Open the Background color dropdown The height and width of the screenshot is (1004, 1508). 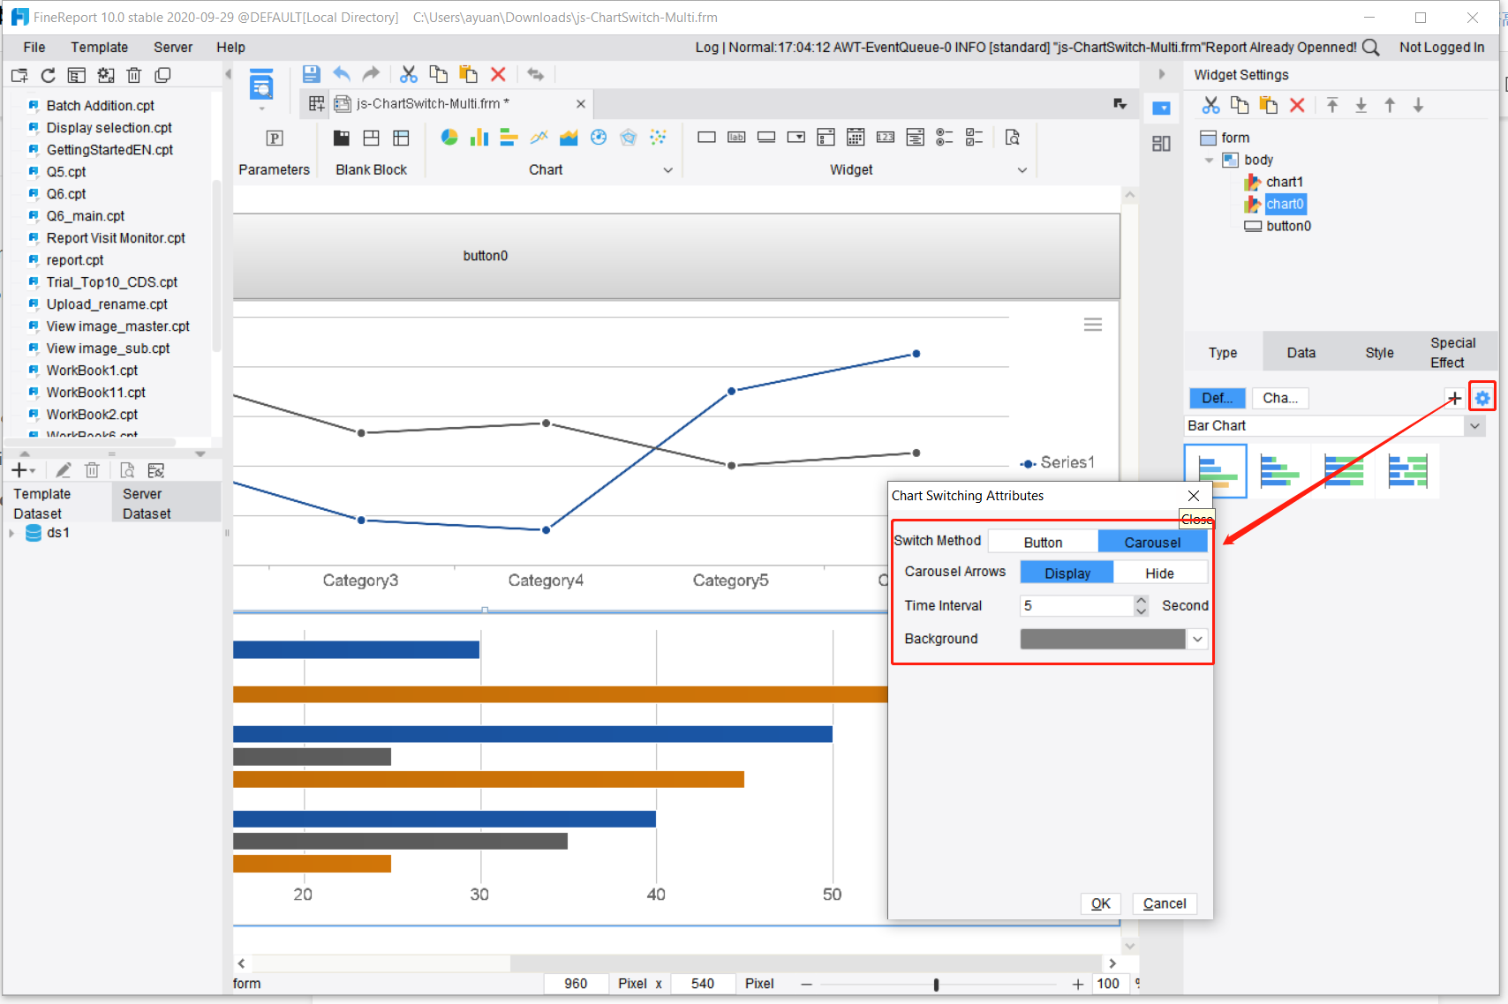click(x=1198, y=638)
